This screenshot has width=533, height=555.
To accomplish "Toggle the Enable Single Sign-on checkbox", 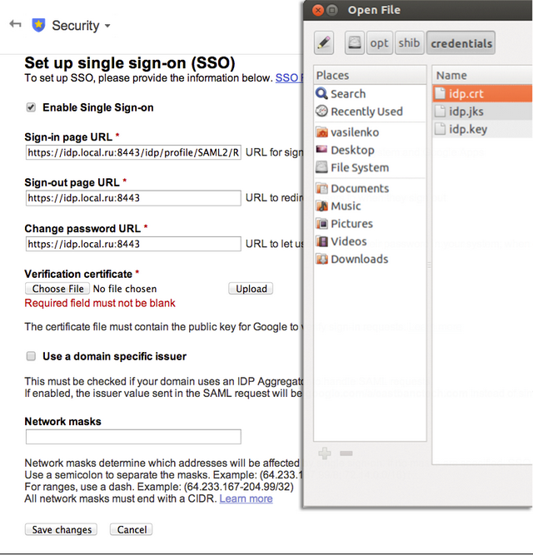I will [31, 107].
